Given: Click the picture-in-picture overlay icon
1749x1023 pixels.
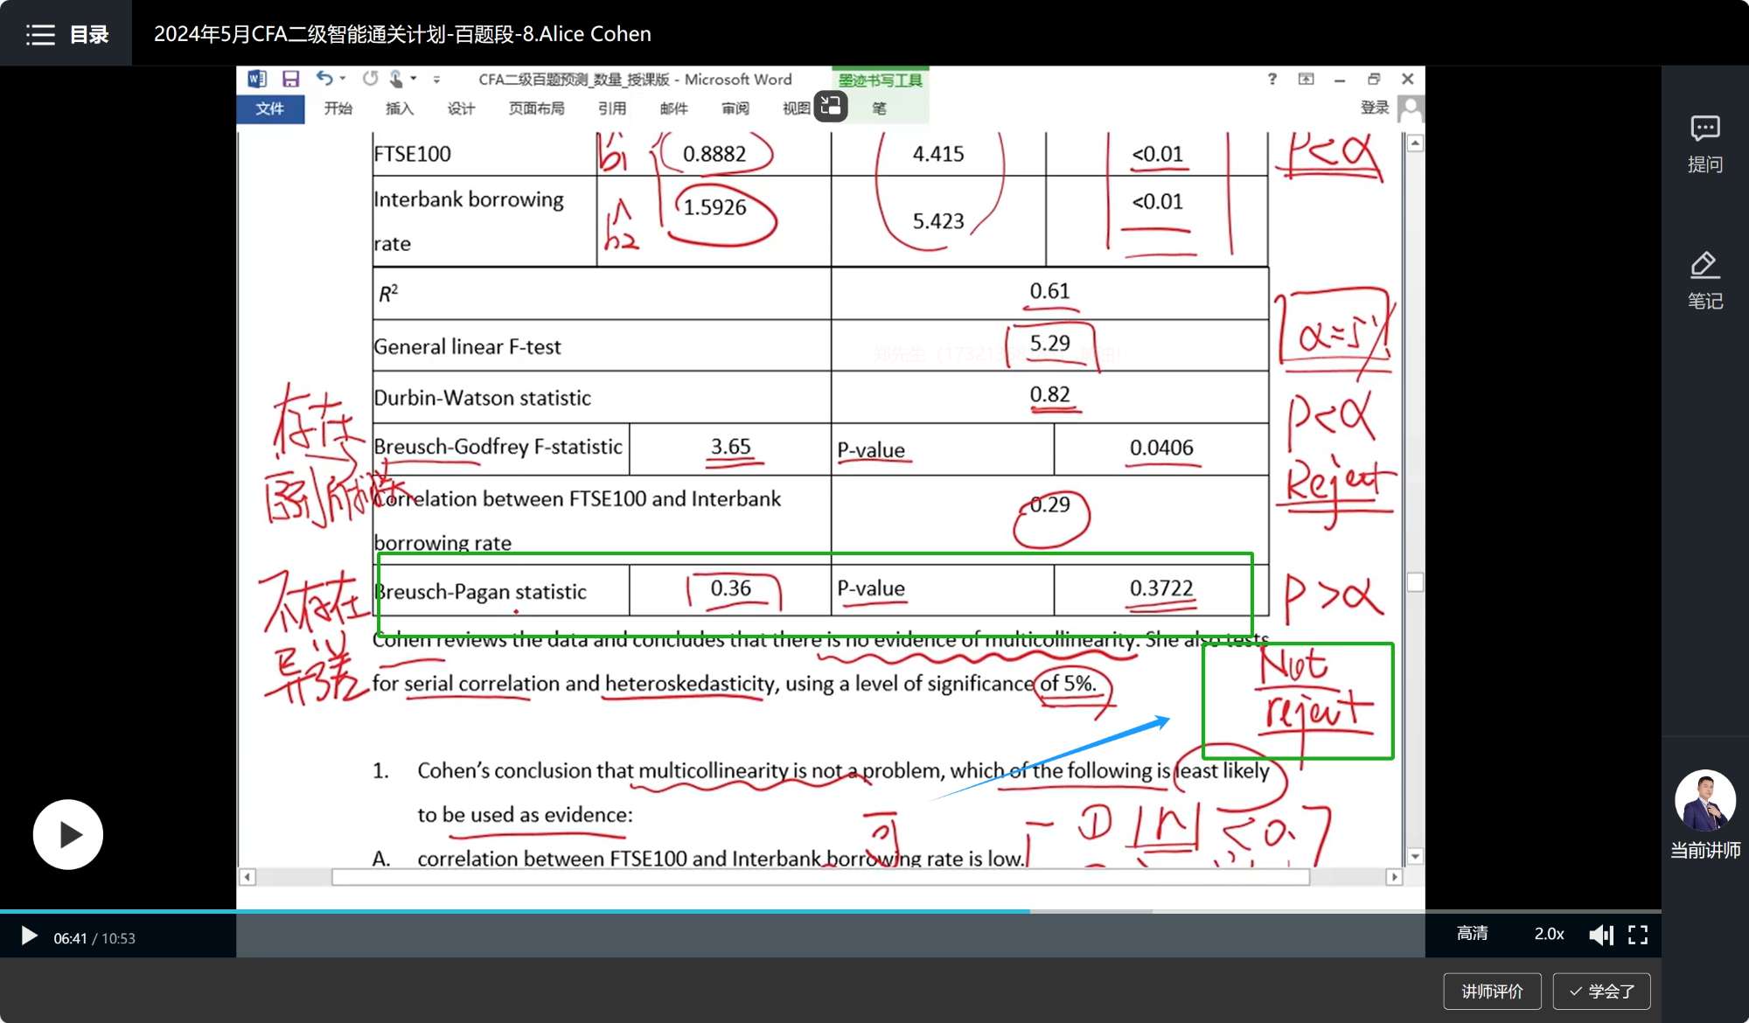Looking at the screenshot, I should [x=831, y=107].
